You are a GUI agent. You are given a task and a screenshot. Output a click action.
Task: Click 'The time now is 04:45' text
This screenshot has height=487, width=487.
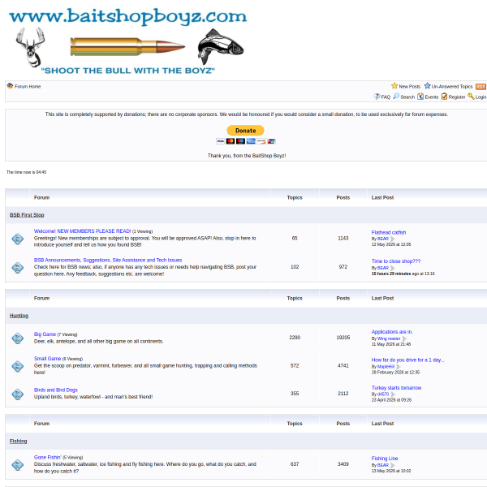click(x=27, y=172)
